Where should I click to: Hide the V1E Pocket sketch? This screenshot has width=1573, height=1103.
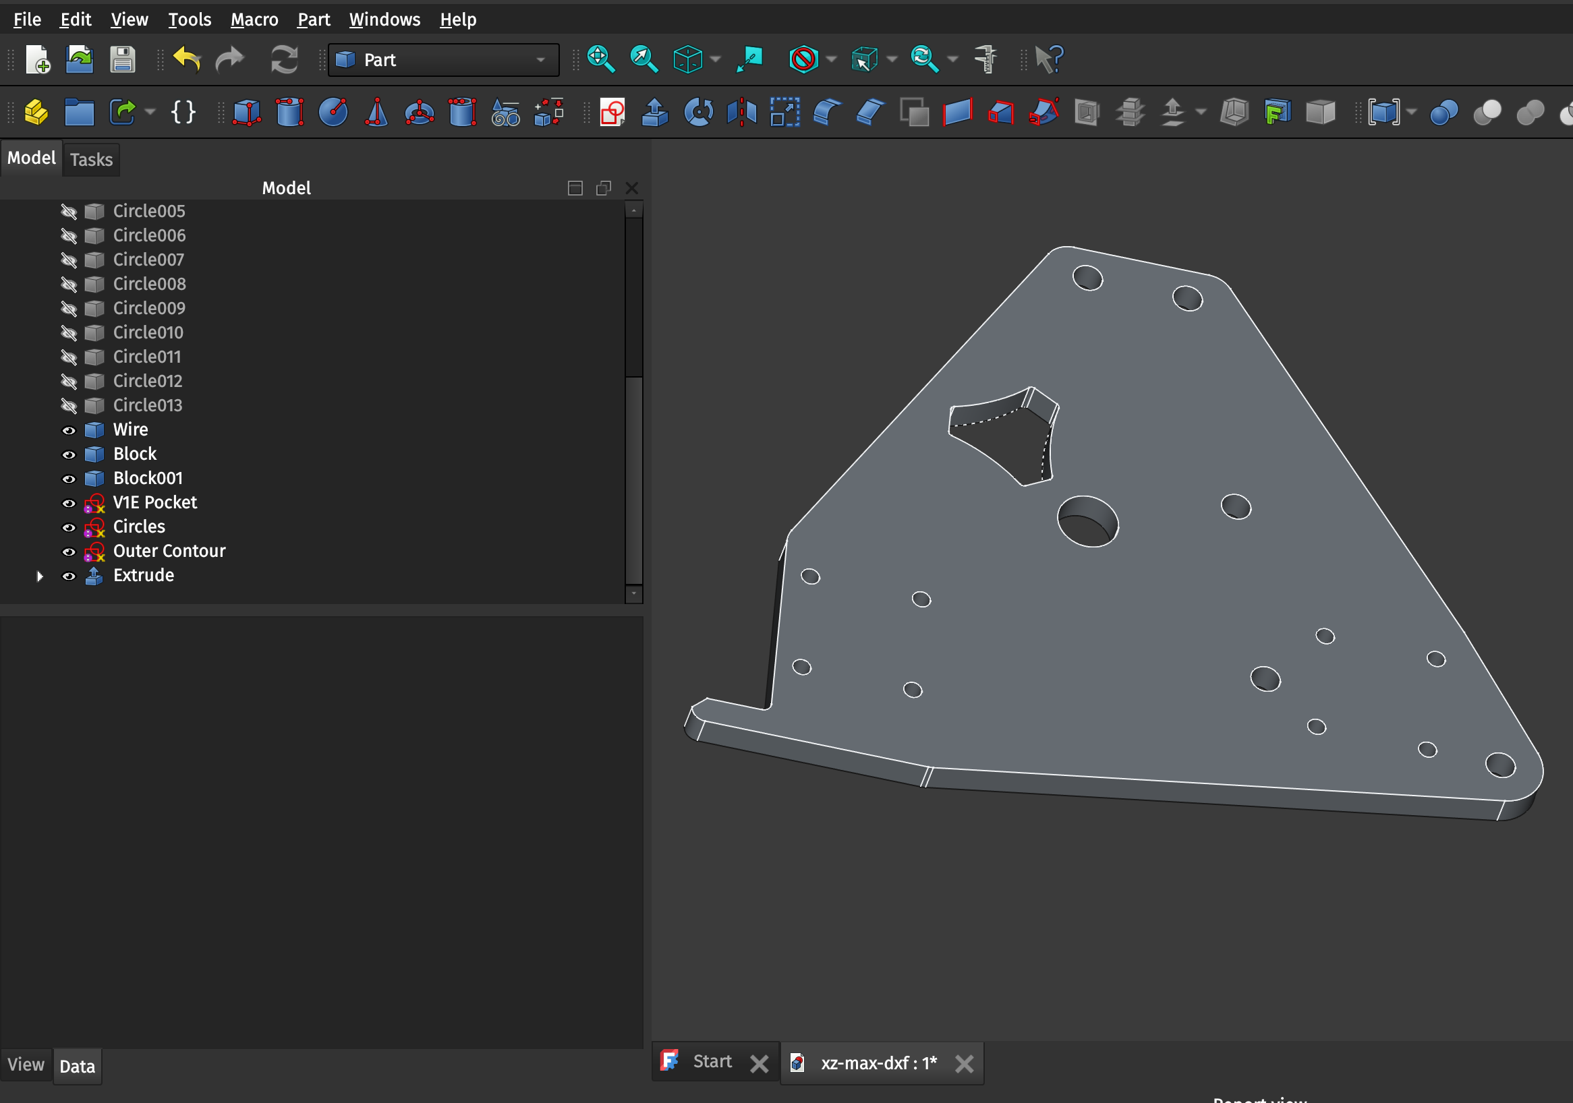tap(69, 503)
